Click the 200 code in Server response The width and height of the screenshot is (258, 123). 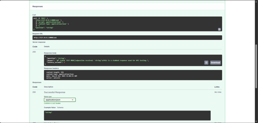(x=34, y=52)
